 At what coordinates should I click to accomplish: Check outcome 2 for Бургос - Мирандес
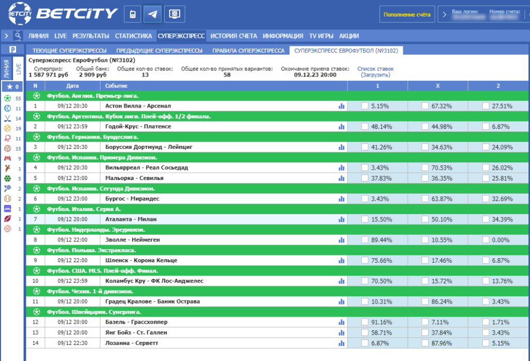pyautogui.click(x=485, y=199)
